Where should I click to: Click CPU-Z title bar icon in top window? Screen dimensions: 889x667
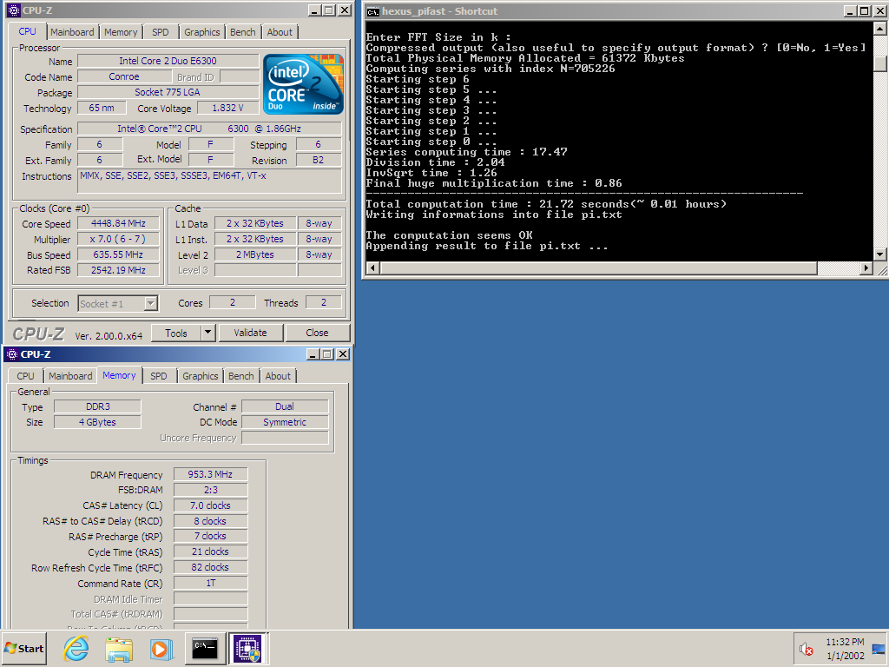pyautogui.click(x=14, y=10)
